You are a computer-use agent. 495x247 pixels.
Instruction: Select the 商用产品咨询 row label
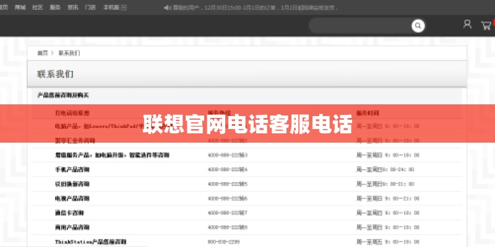pyautogui.click(x=72, y=227)
